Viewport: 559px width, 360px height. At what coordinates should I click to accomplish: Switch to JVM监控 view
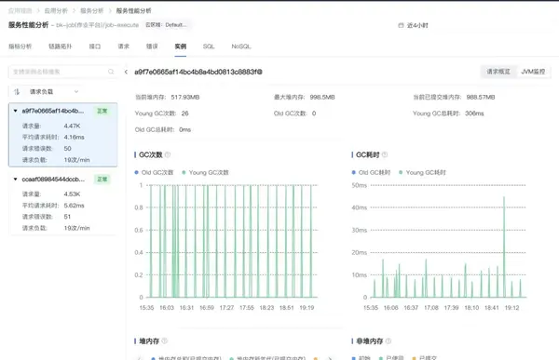click(x=533, y=72)
